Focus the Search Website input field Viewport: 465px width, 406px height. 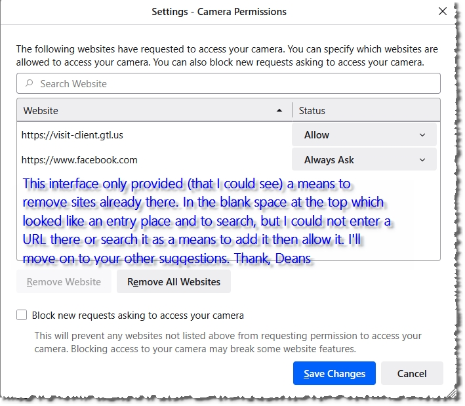coord(230,84)
